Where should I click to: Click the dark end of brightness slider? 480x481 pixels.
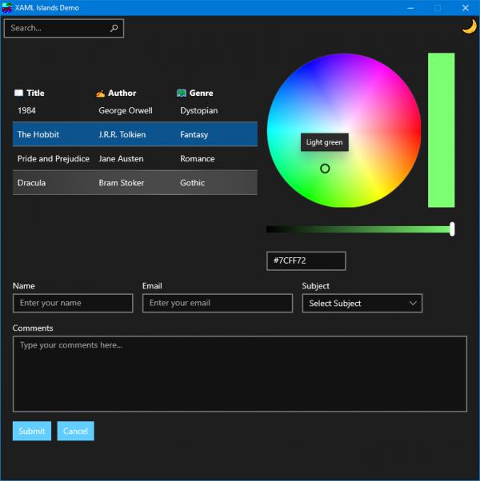pyautogui.click(x=272, y=229)
